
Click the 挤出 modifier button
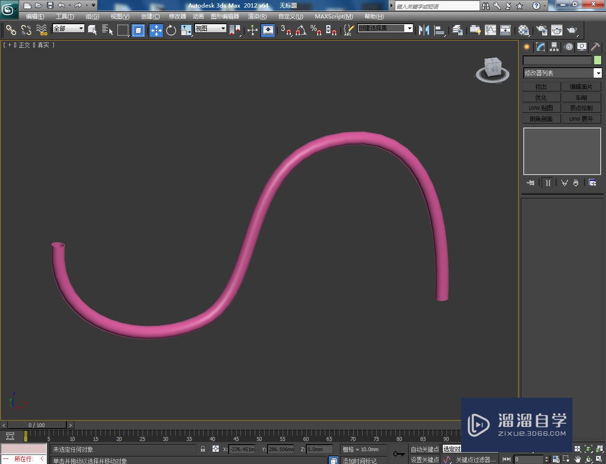click(x=541, y=87)
